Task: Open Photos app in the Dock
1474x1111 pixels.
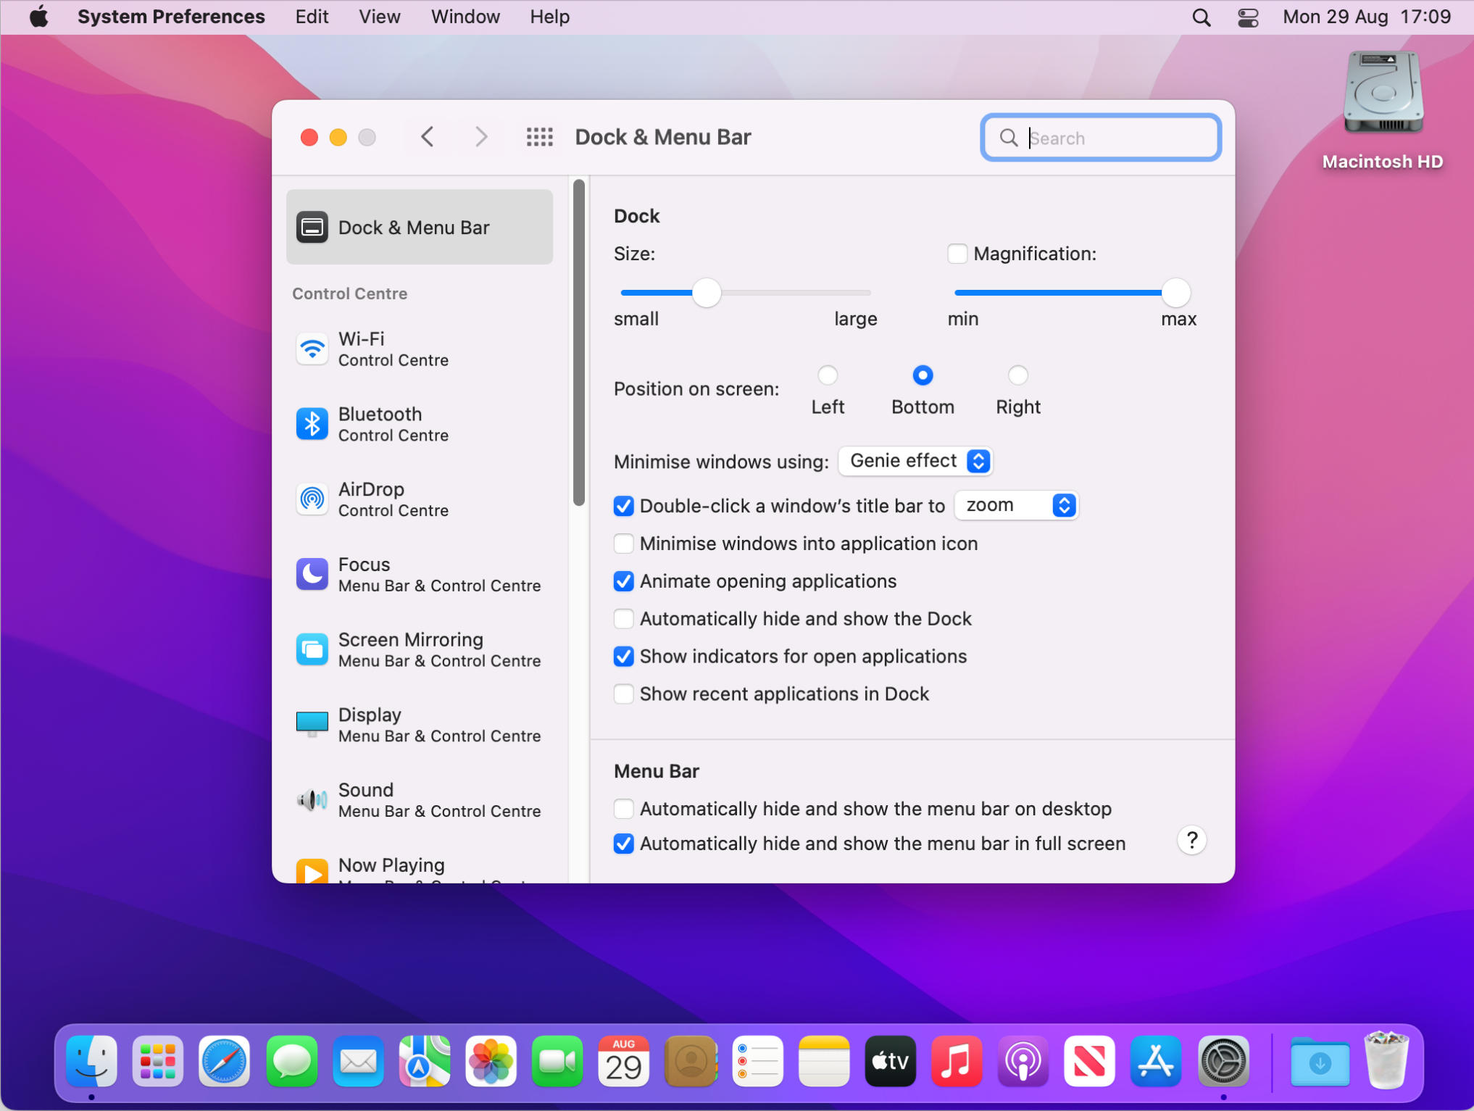Action: [x=491, y=1062]
